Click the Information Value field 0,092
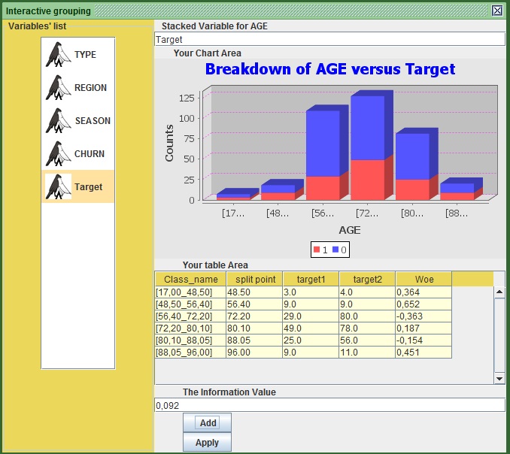 pos(329,405)
